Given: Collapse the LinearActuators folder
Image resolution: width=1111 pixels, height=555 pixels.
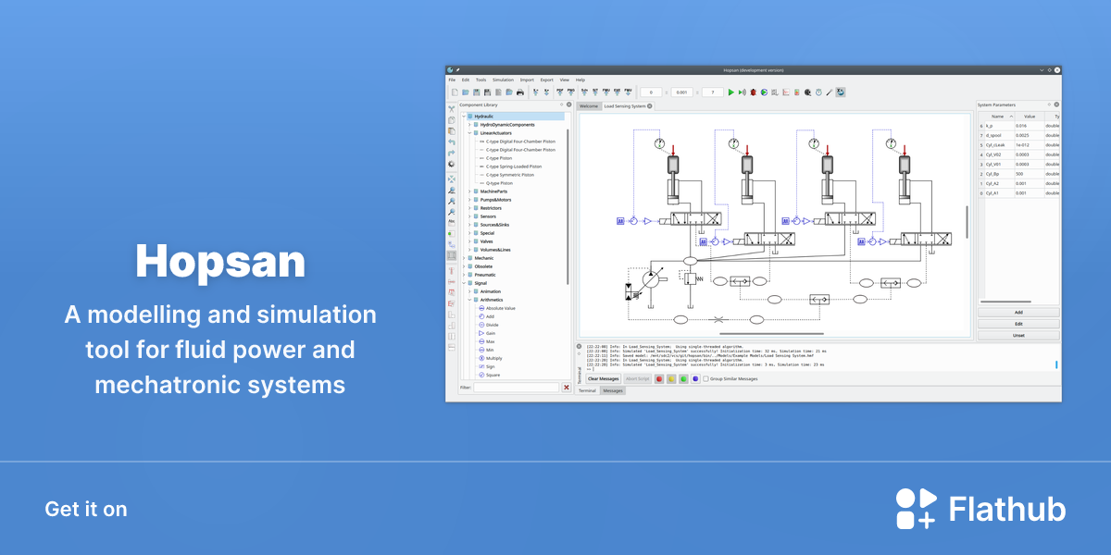Looking at the screenshot, I should pos(469,133).
